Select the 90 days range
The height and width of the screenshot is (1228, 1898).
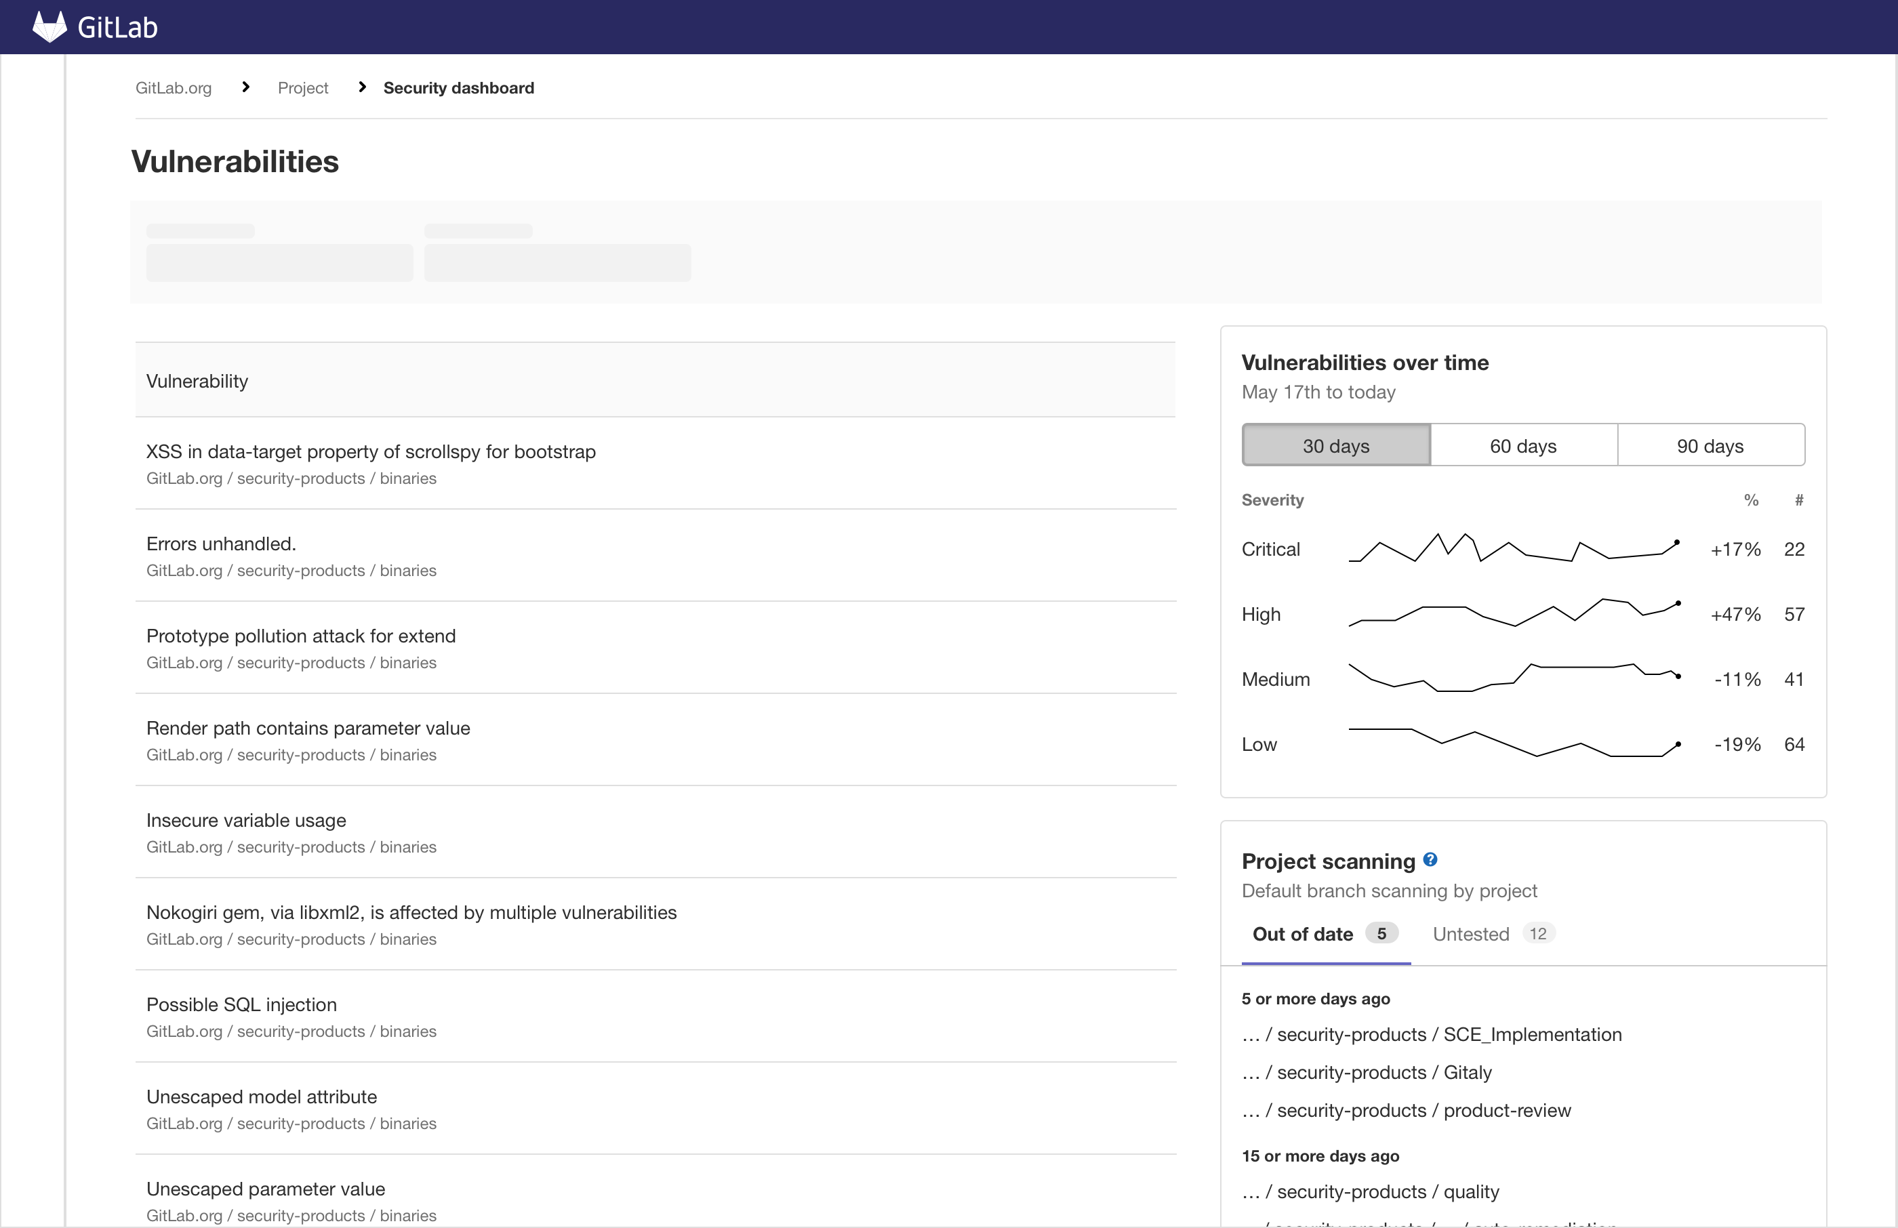(x=1712, y=445)
